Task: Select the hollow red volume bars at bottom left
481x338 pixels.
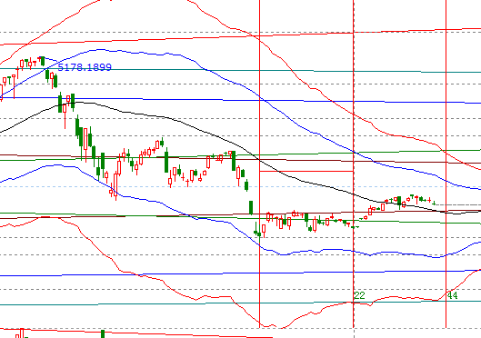Action: point(20,333)
